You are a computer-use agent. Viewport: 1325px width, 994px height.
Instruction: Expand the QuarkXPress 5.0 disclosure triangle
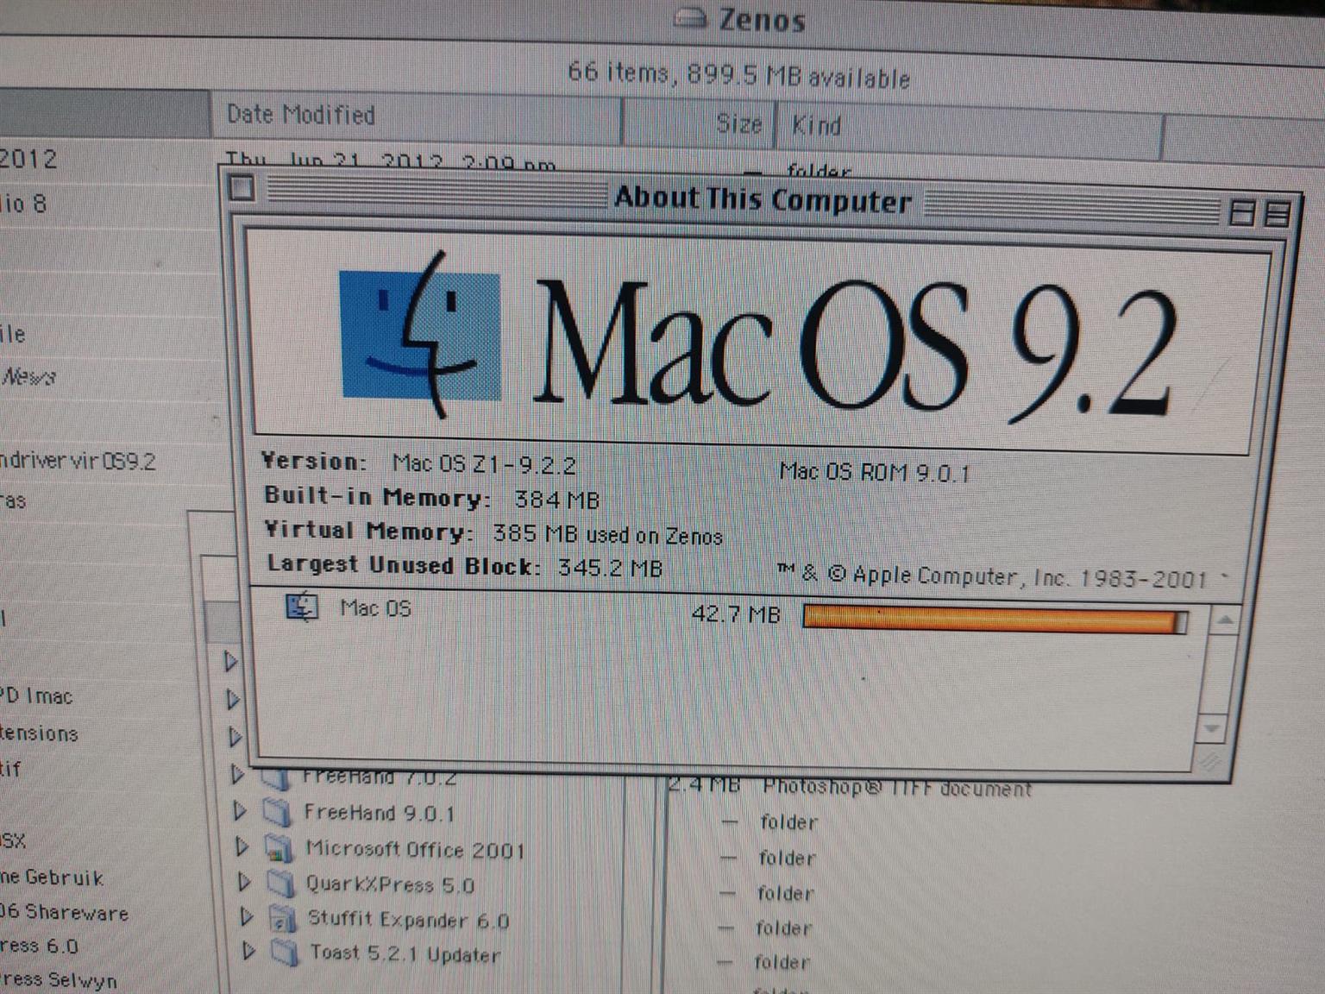pos(244,882)
